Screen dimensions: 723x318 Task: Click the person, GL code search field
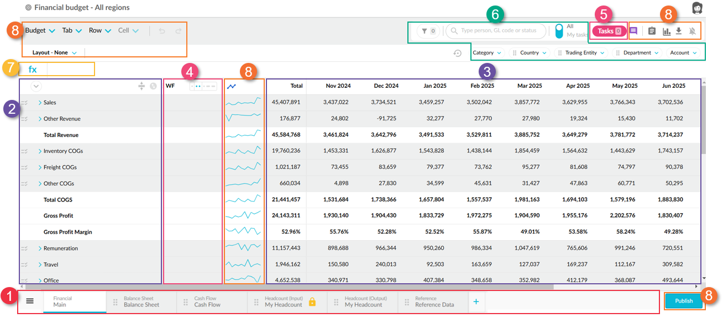pos(497,31)
